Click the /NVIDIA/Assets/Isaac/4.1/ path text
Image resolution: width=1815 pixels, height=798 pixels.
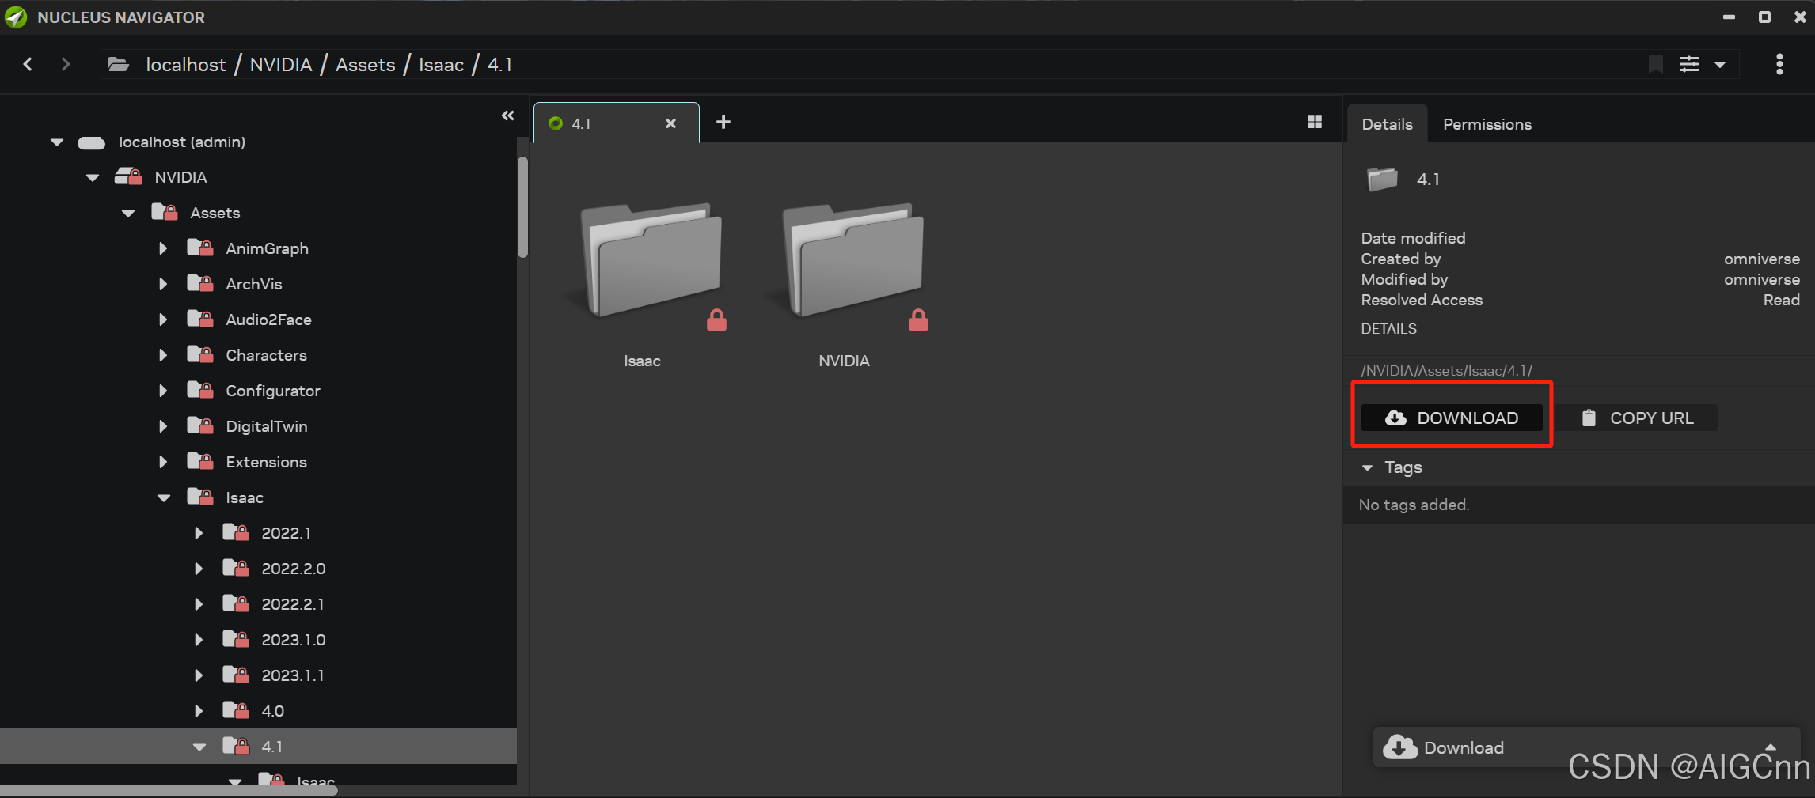[1446, 370]
